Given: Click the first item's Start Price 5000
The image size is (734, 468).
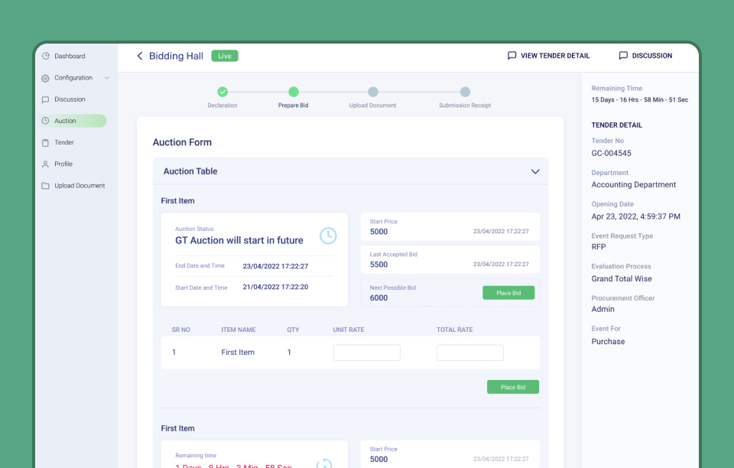Looking at the screenshot, I should pos(378,232).
